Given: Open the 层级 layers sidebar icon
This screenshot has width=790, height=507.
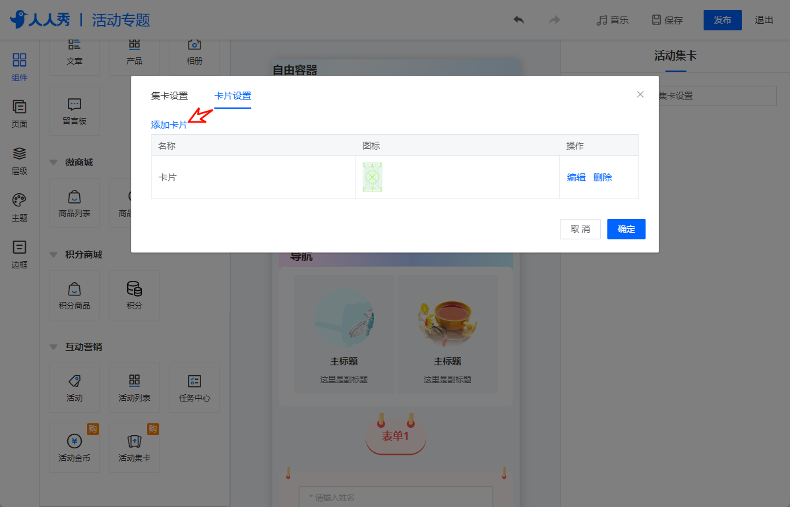Looking at the screenshot, I should point(19,161).
